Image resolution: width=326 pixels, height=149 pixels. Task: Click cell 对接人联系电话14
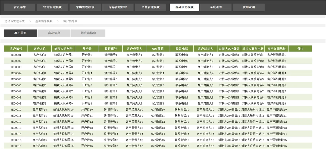click(x=253, y=134)
